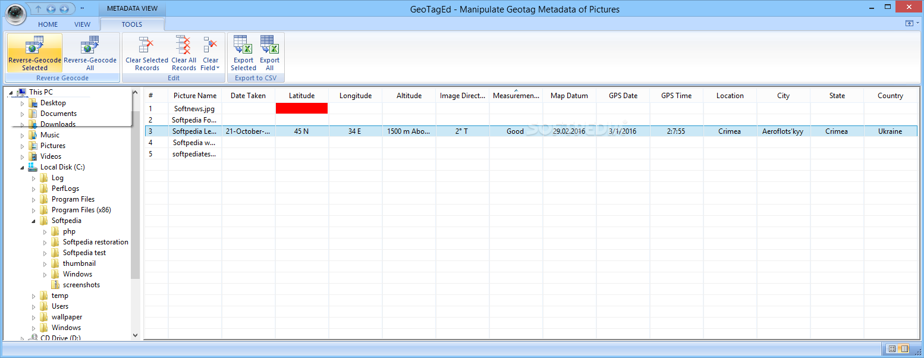Sort by the Map Datum column header
The width and height of the screenshot is (924, 358).
(570, 96)
